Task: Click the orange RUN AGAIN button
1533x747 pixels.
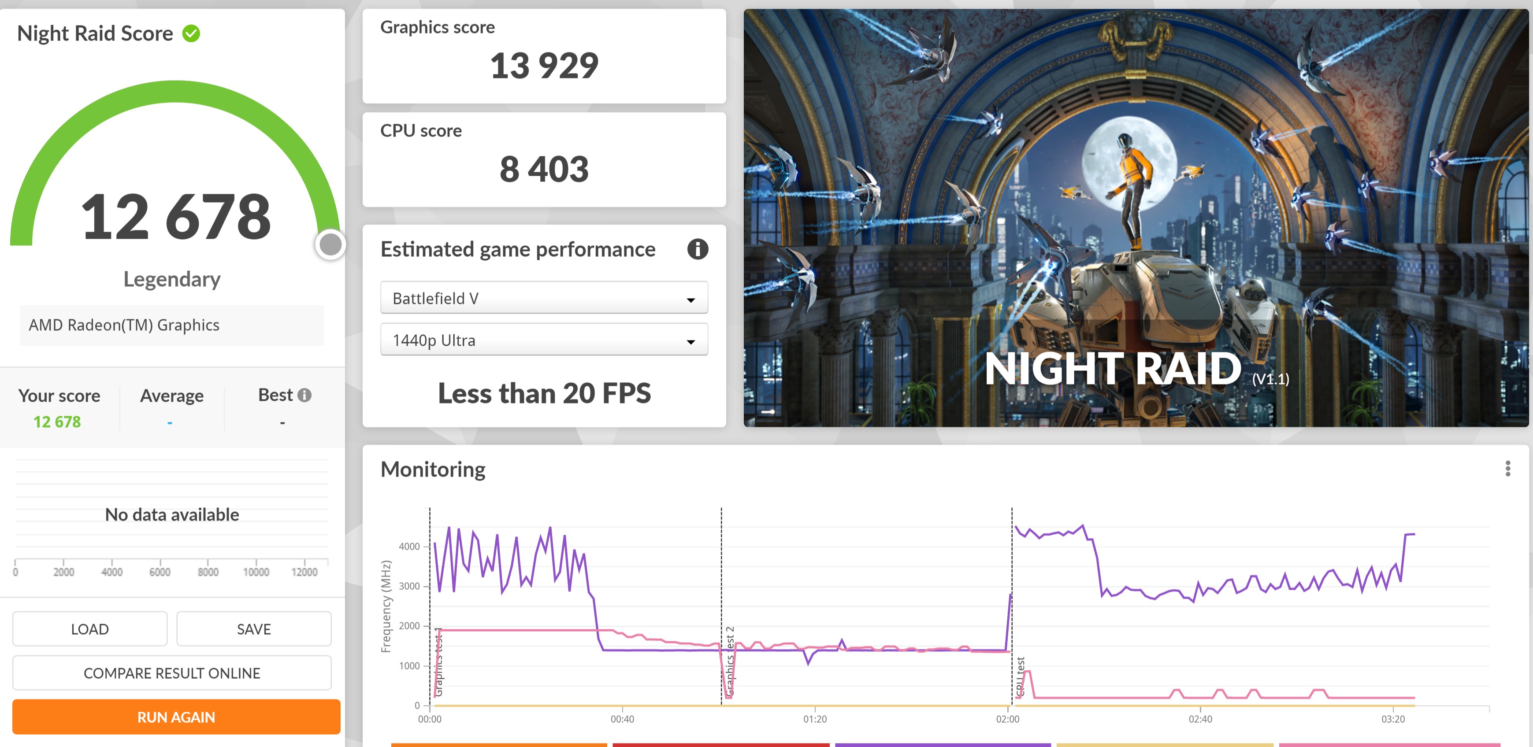Action: pyautogui.click(x=176, y=717)
